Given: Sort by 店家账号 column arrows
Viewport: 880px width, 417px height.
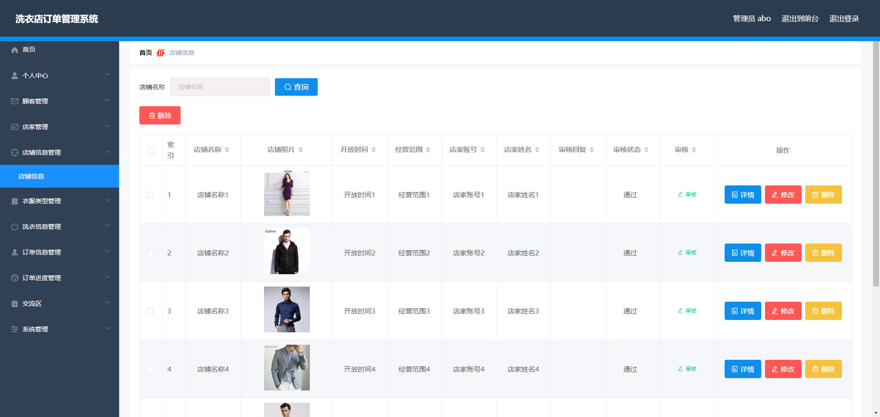Looking at the screenshot, I should pyautogui.click(x=483, y=150).
